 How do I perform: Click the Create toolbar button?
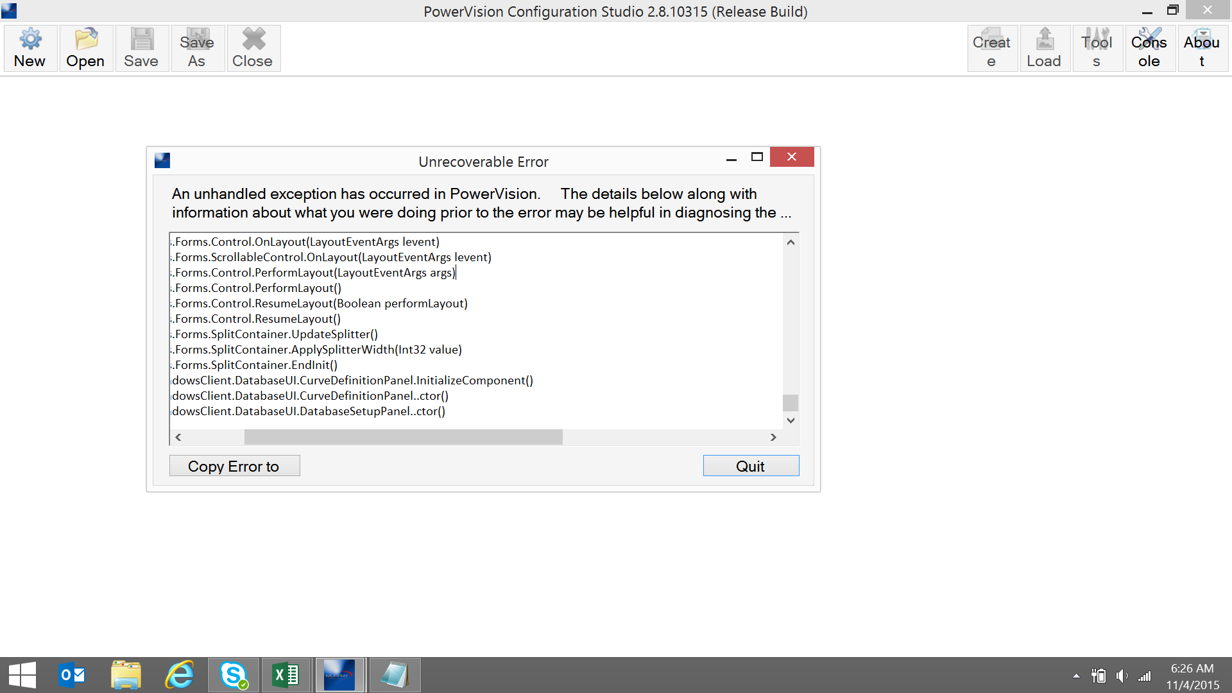pos(992,49)
